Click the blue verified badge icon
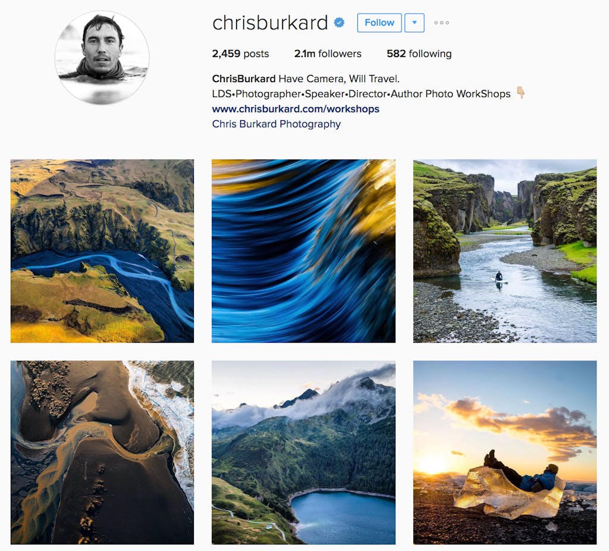This screenshot has height=551, width=609. pos(339,23)
